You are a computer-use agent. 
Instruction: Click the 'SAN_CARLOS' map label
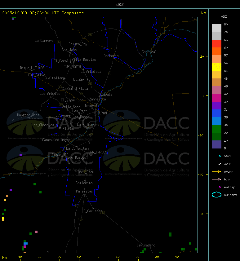[x=98, y=152]
